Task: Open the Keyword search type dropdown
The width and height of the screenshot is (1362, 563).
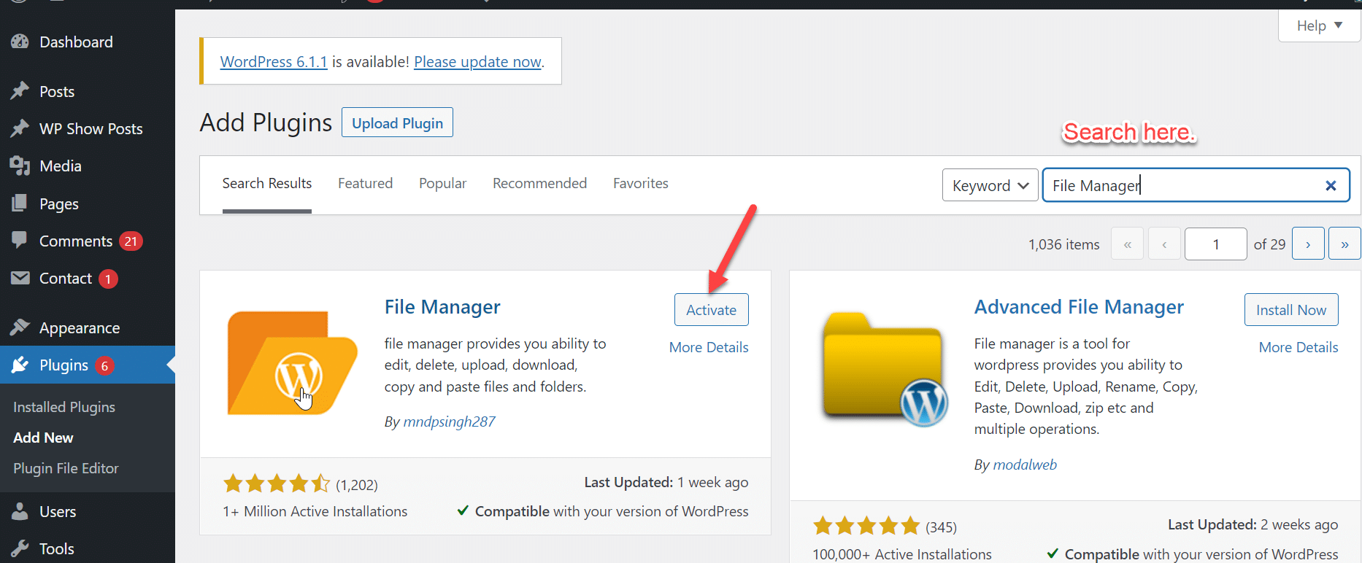Action: point(990,186)
